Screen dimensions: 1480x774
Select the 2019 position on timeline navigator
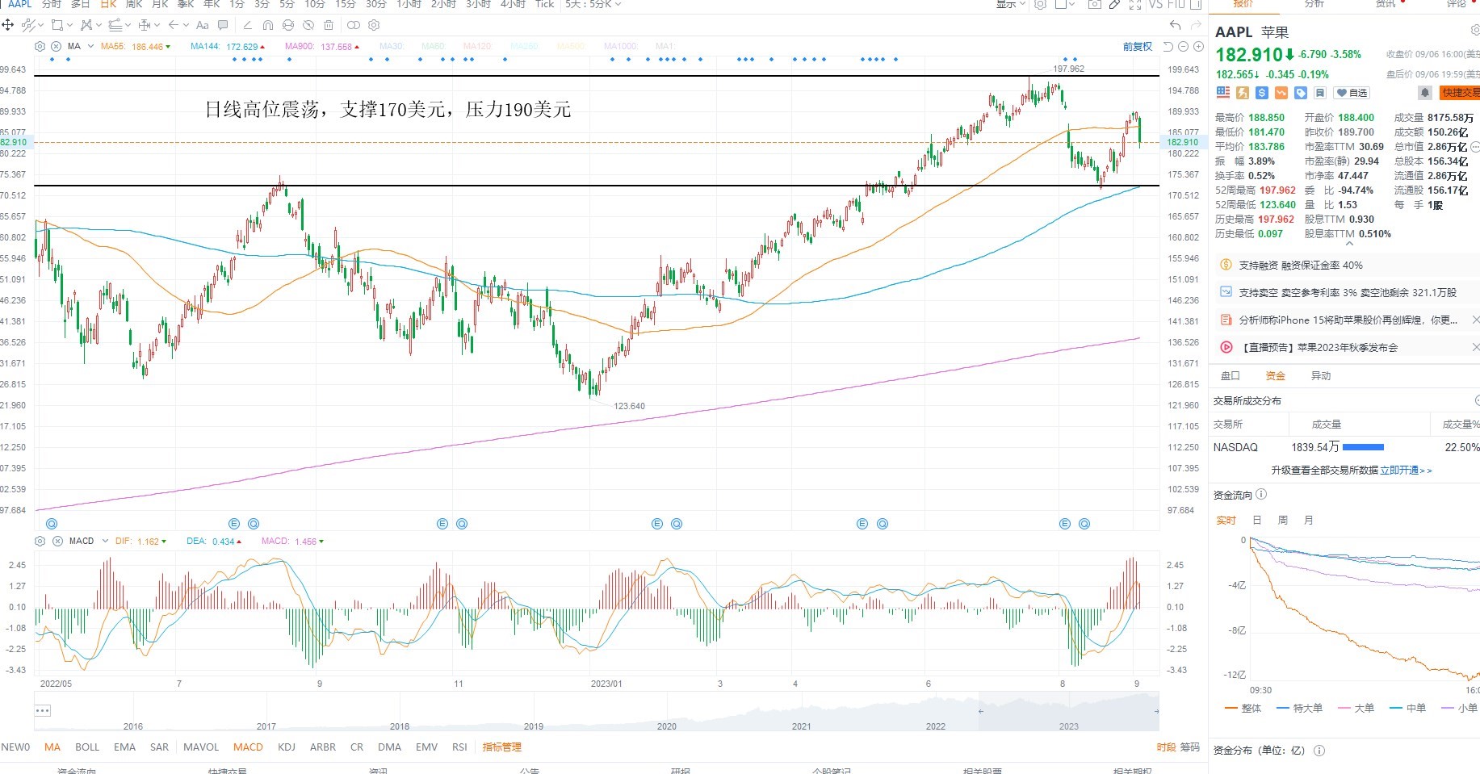coord(533,726)
